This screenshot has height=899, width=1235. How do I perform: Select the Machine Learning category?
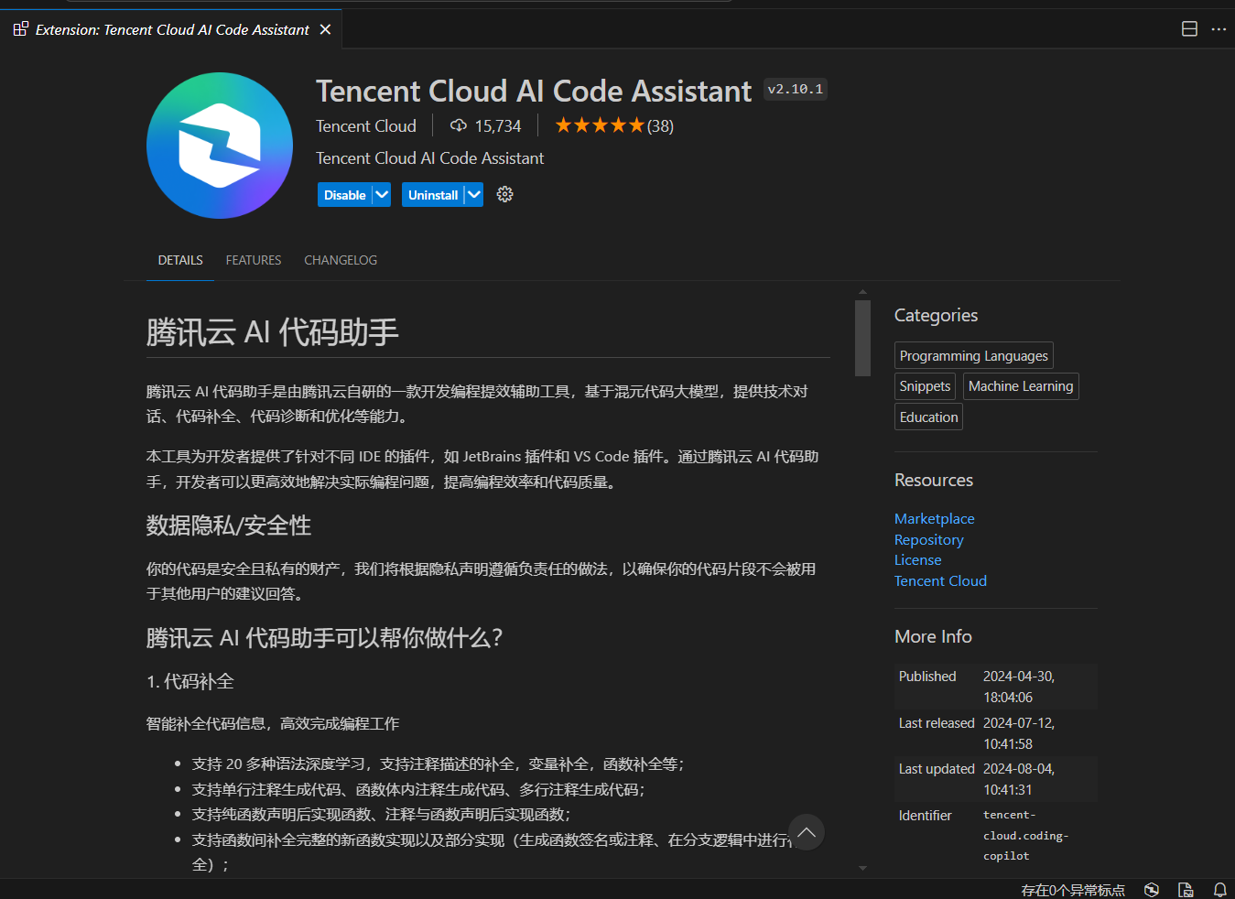point(1021,386)
